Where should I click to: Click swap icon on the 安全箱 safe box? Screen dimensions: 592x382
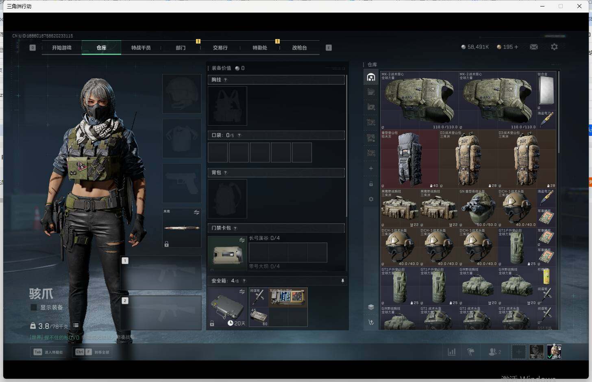[242, 292]
